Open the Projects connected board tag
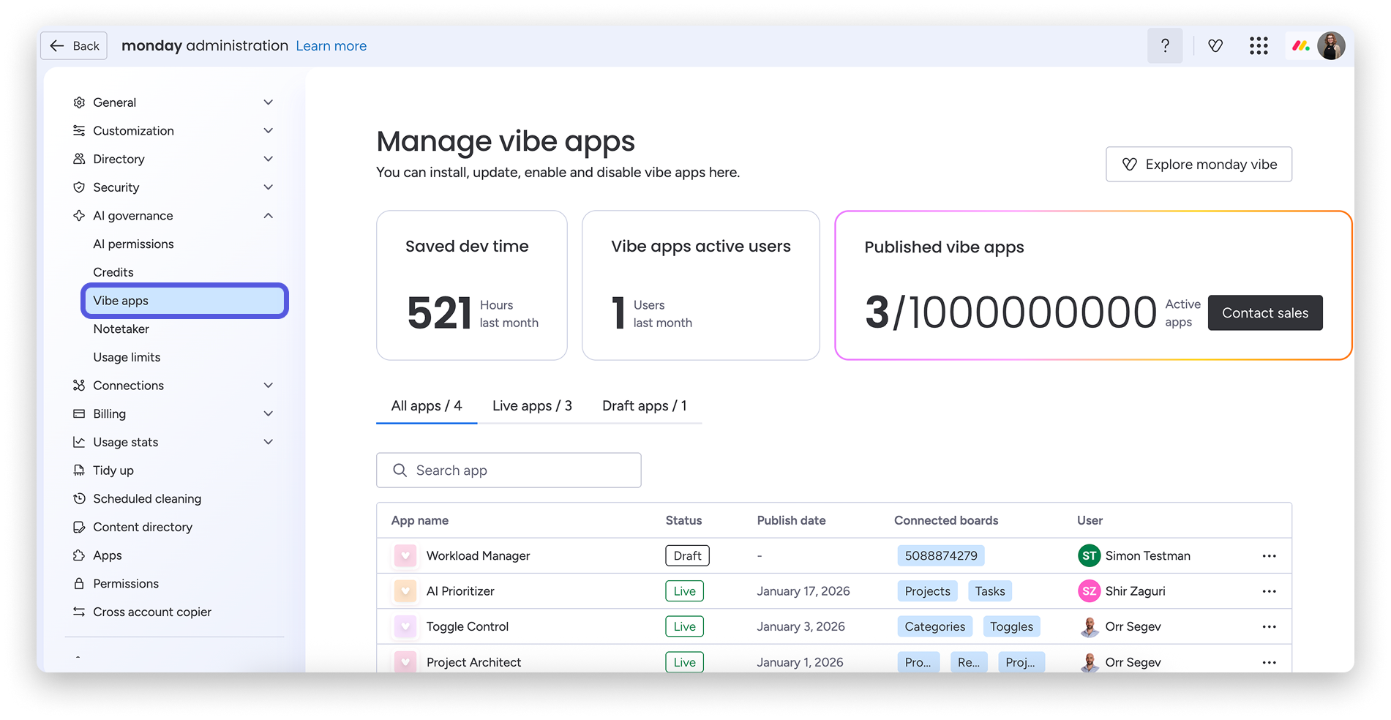 (x=927, y=591)
